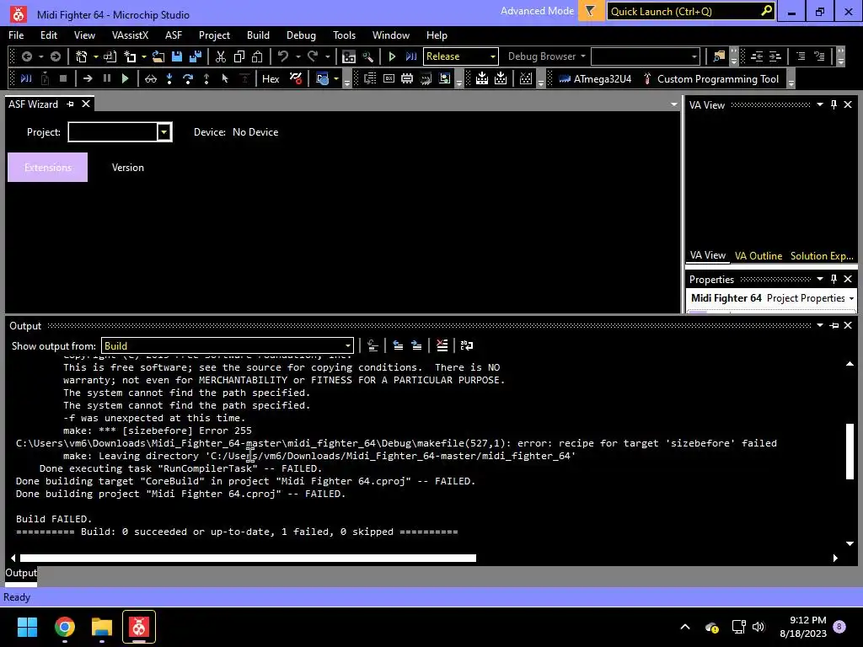Select the Version tab in ASF Wizard
Screen dimensions: 863x647
point(128,168)
